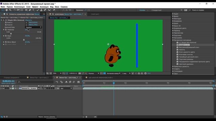Open the Анимация menu
This screenshot has width=216, height=121.
[x=44, y=7]
